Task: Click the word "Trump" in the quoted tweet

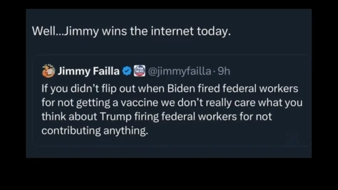Action: (116, 117)
